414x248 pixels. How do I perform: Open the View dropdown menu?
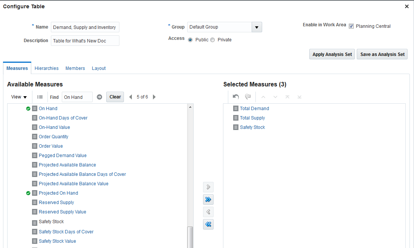tap(19, 97)
